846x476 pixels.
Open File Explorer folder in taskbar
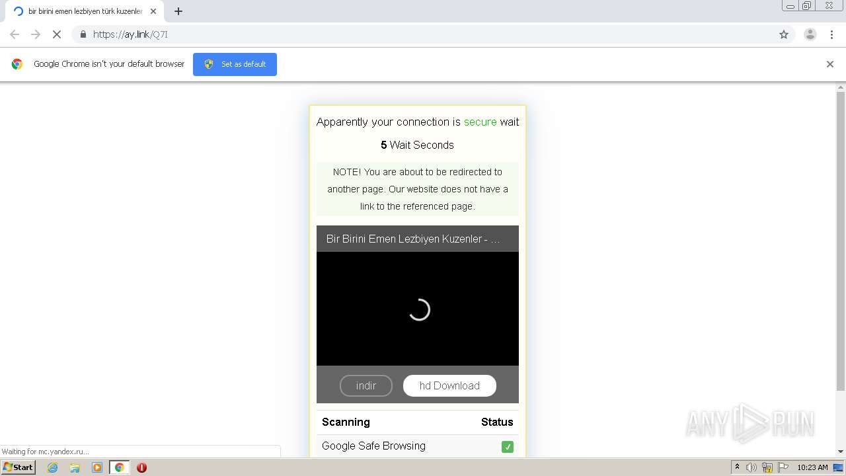75,467
